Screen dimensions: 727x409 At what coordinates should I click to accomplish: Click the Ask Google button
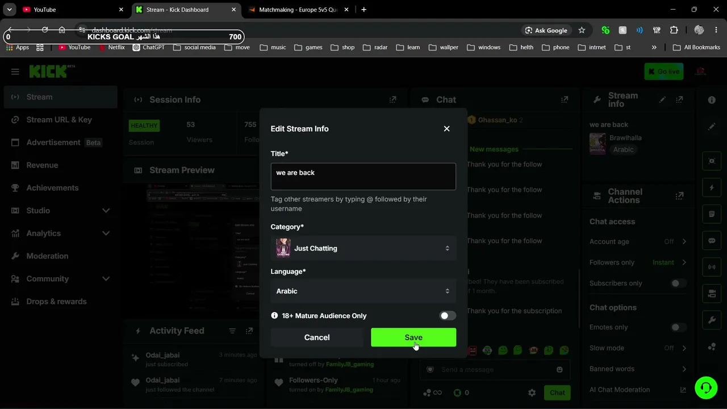tap(546, 30)
